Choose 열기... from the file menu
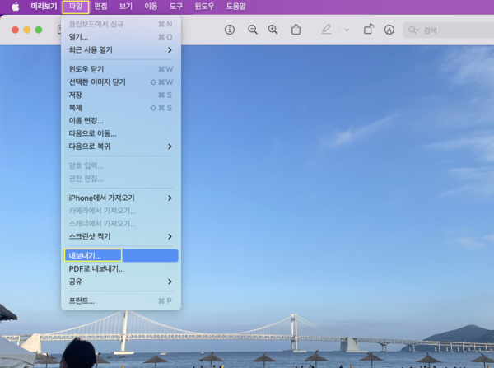The height and width of the screenshot is (368, 494). click(121, 37)
